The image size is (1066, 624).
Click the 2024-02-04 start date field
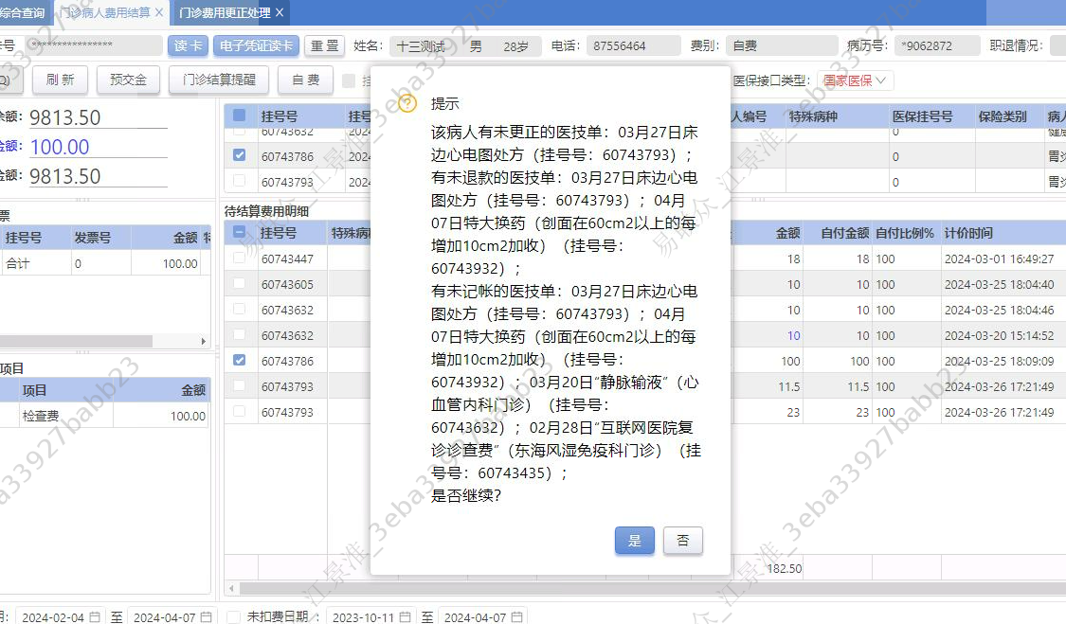click(x=60, y=616)
